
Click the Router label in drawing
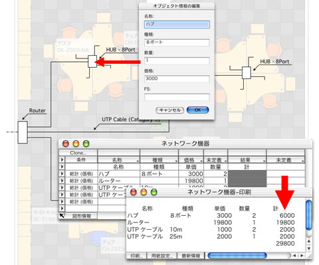(x=37, y=111)
